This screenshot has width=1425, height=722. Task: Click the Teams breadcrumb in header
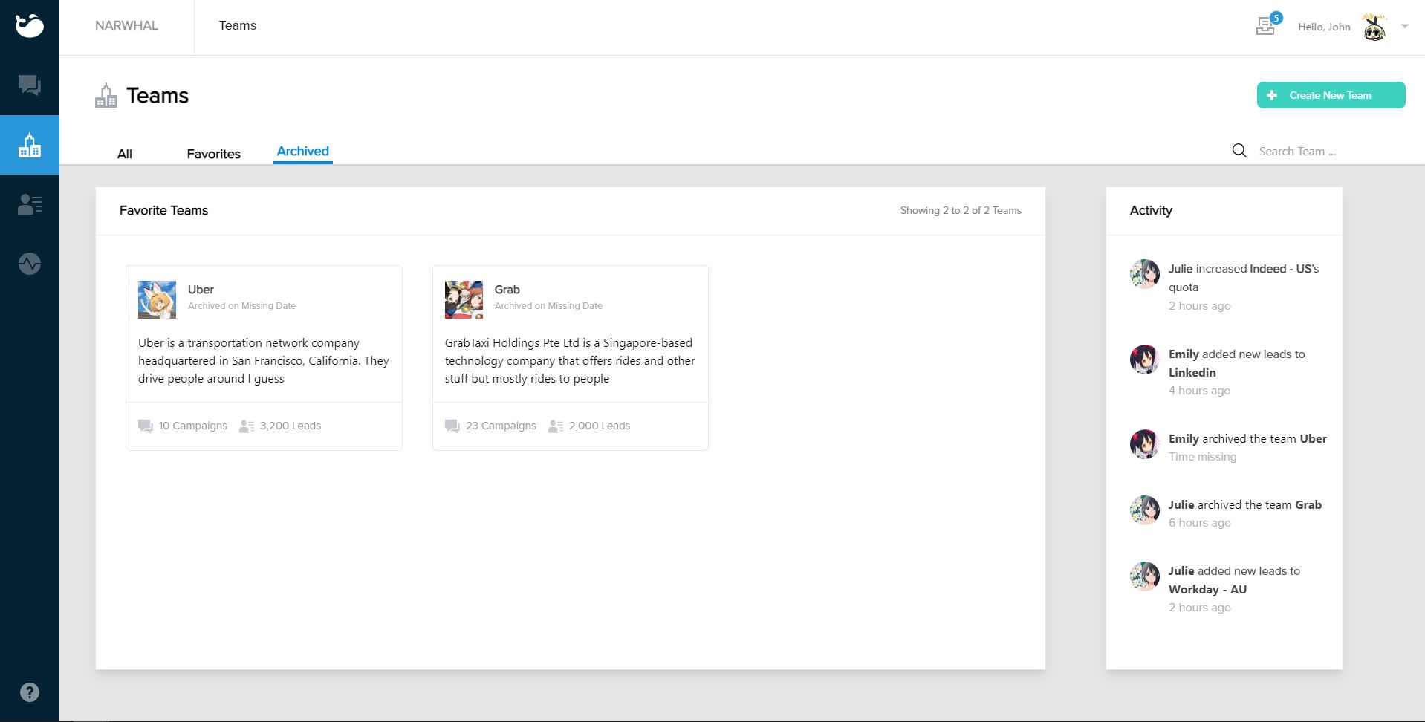tap(238, 25)
